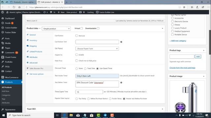The height and width of the screenshot is (118, 211).
Task: Choose from the most used tags
Action: pos(182,68)
